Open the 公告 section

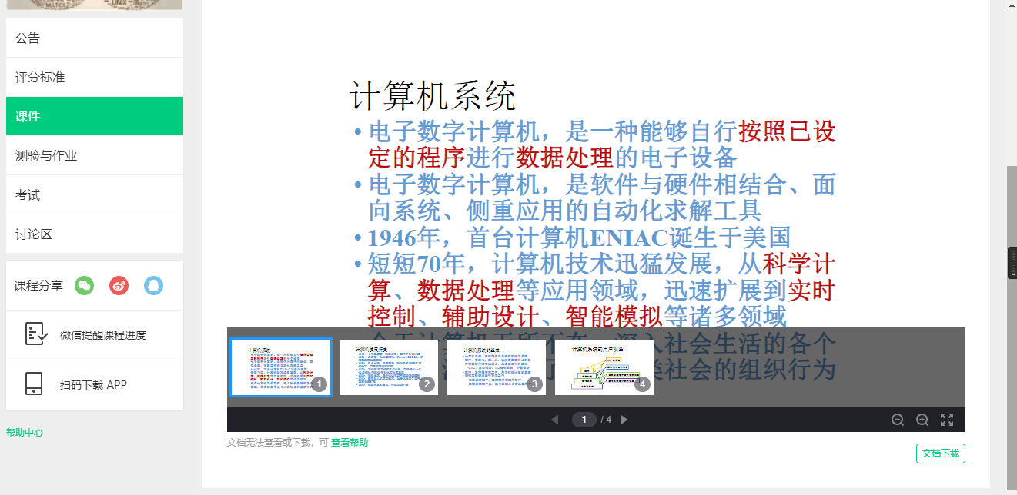(x=26, y=38)
